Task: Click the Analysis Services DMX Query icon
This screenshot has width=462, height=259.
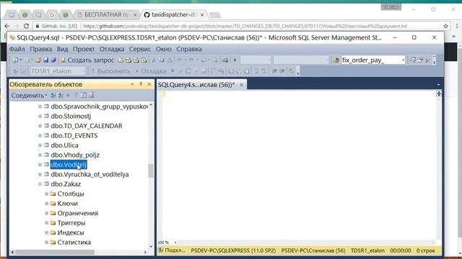Action: tap(136, 60)
